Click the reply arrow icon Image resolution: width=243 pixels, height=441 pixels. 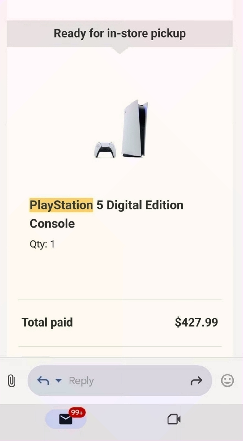(43, 381)
